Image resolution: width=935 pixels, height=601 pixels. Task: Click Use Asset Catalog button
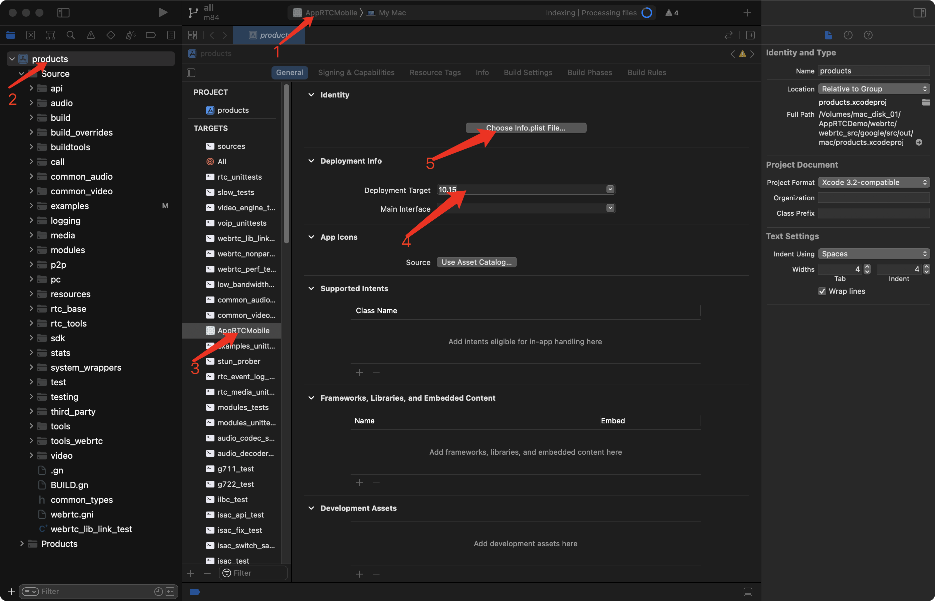click(477, 262)
